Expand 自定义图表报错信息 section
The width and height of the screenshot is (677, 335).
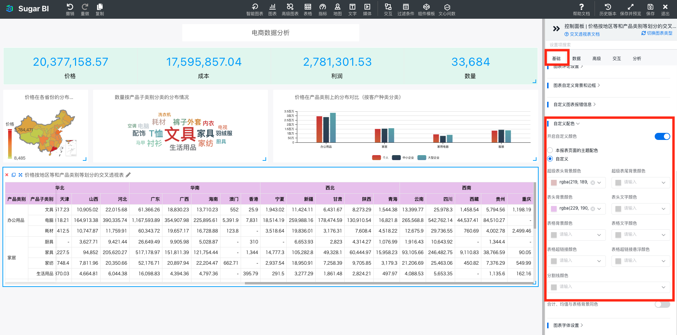click(574, 105)
